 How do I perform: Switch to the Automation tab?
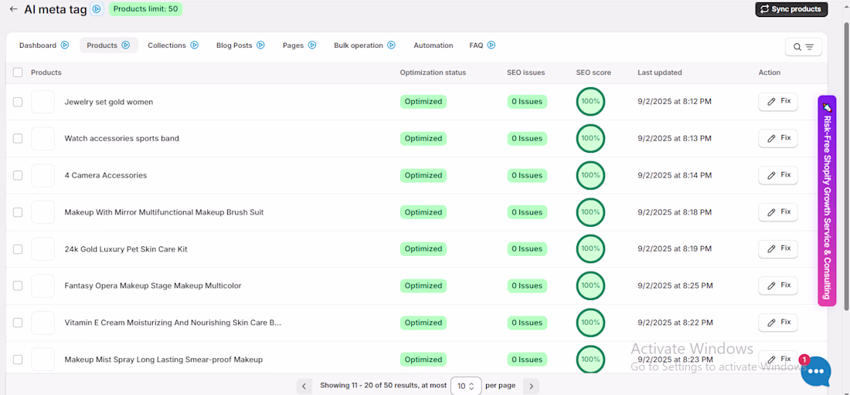433,46
